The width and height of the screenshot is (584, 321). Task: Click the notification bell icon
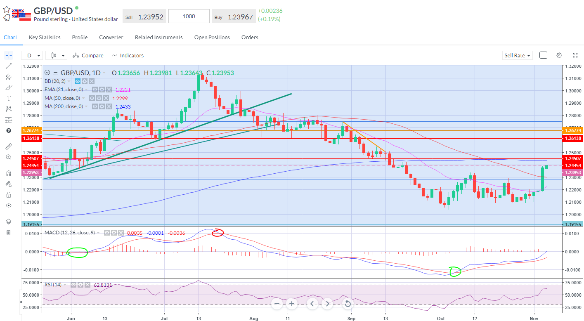point(6,18)
